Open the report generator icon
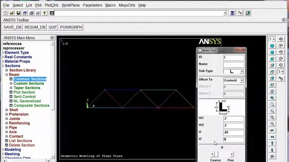 pos(38,13)
